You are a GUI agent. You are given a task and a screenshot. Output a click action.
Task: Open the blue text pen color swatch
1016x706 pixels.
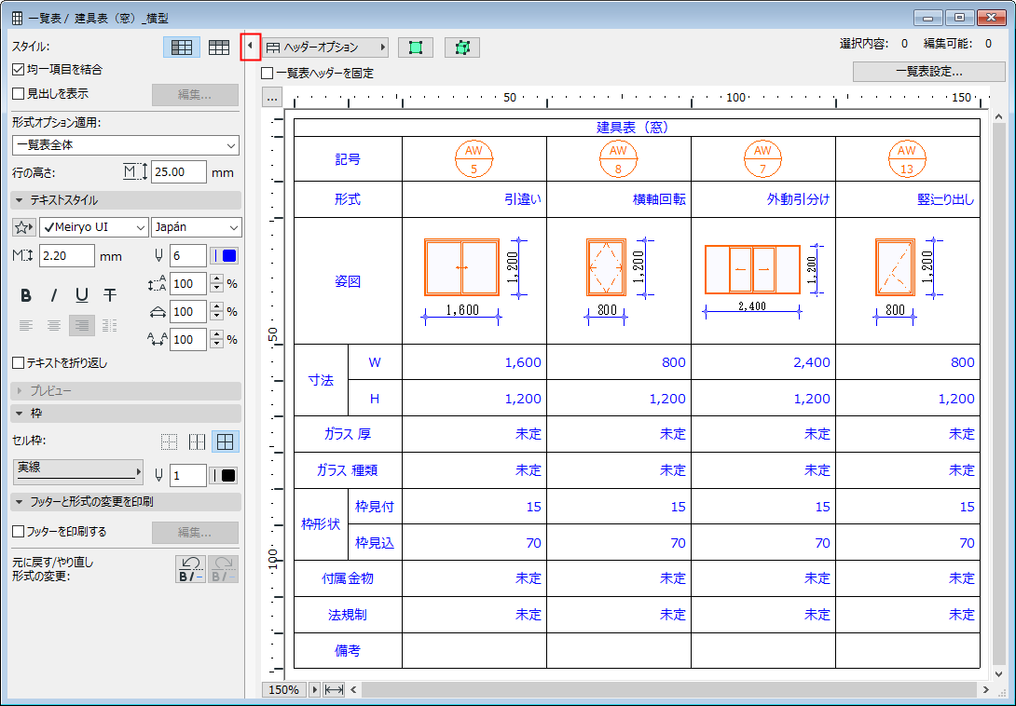[x=225, y=256]
